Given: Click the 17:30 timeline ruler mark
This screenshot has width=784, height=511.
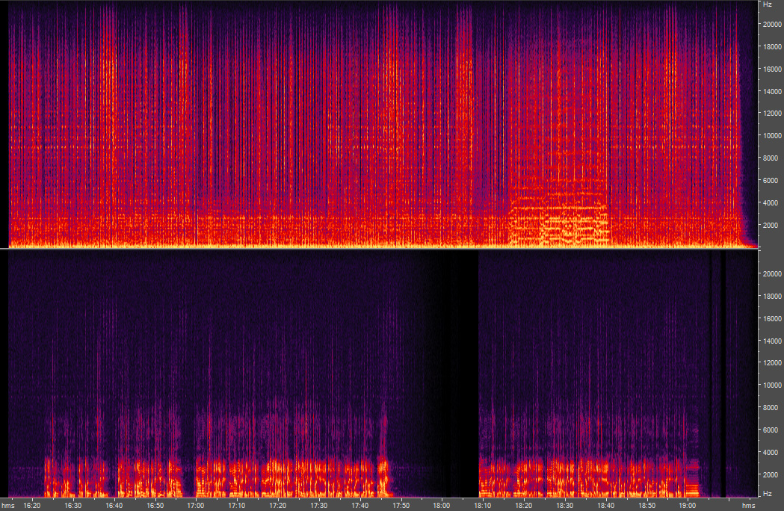Looking at the screenshot, I should point(319,505).
